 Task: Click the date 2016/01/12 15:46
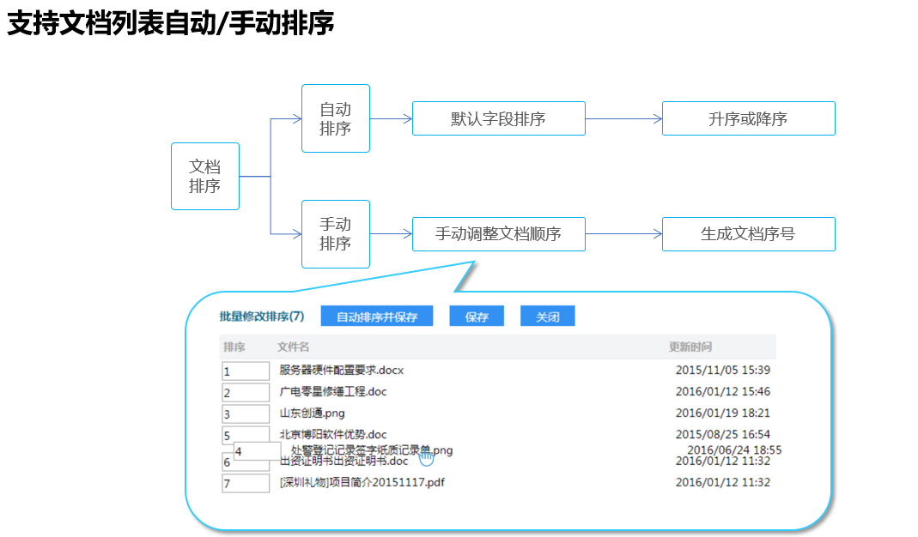coord(723,391)
